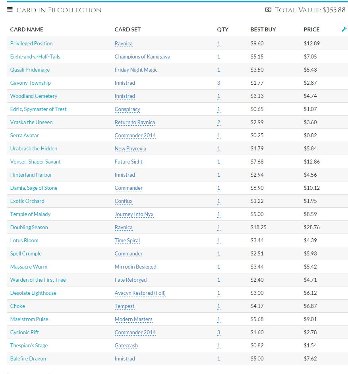The width and height of the screenshot is (348, 374).
Task: Open the Cyclonic Rift card link
Action: click(24, 332)
